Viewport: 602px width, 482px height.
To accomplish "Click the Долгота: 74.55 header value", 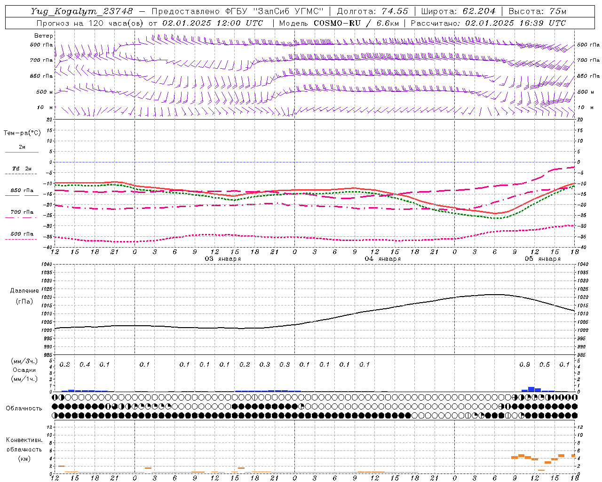I will point(372,11).
